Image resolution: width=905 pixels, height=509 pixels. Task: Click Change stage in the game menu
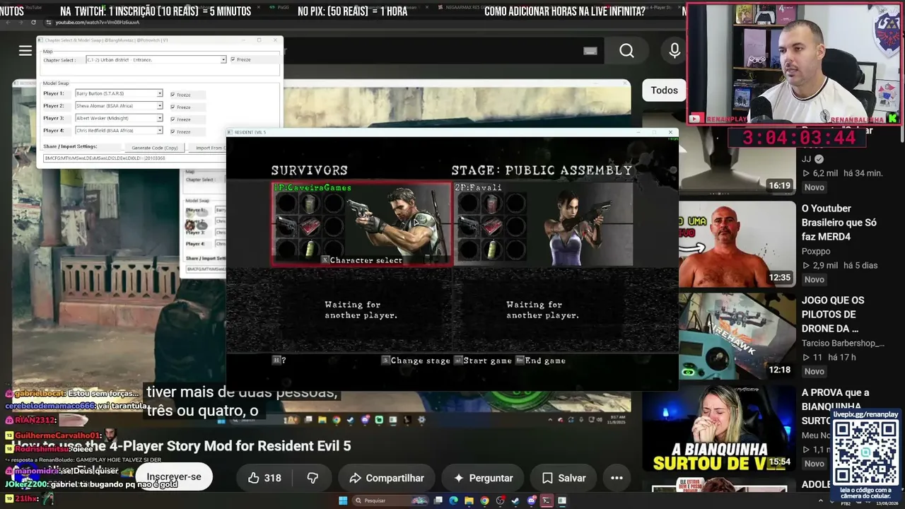coord(416,361)
